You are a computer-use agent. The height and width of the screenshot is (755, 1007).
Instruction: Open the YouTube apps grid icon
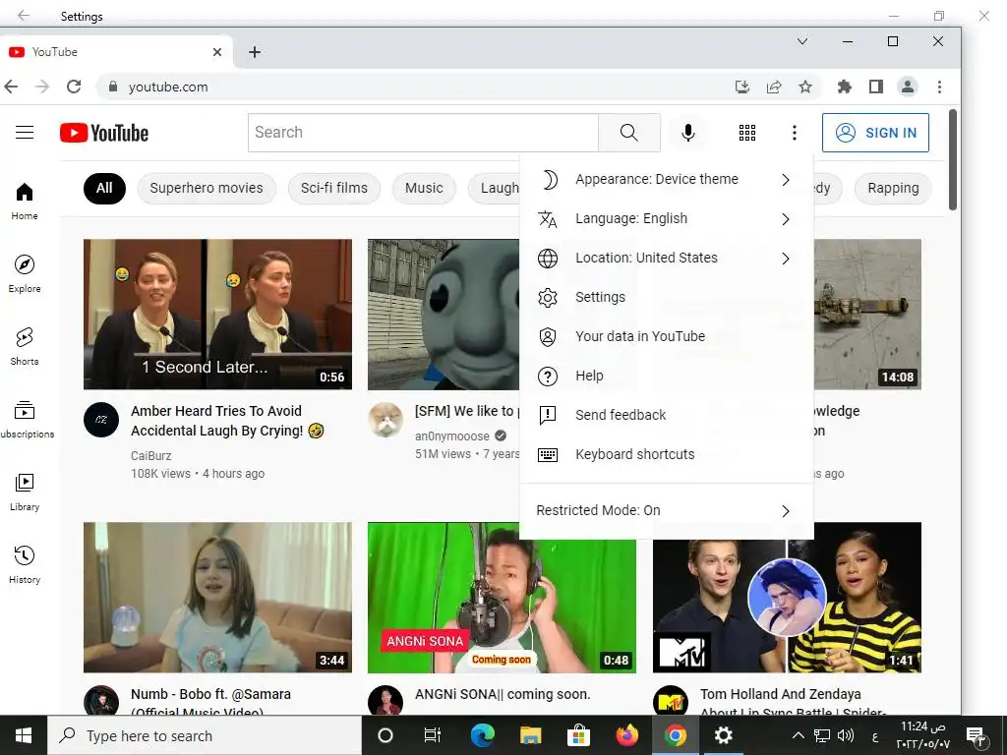tap(747, 133)
